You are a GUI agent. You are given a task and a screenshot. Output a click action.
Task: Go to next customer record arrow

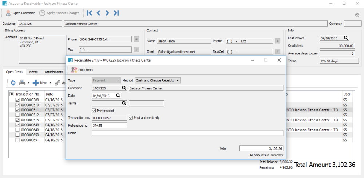107,13
